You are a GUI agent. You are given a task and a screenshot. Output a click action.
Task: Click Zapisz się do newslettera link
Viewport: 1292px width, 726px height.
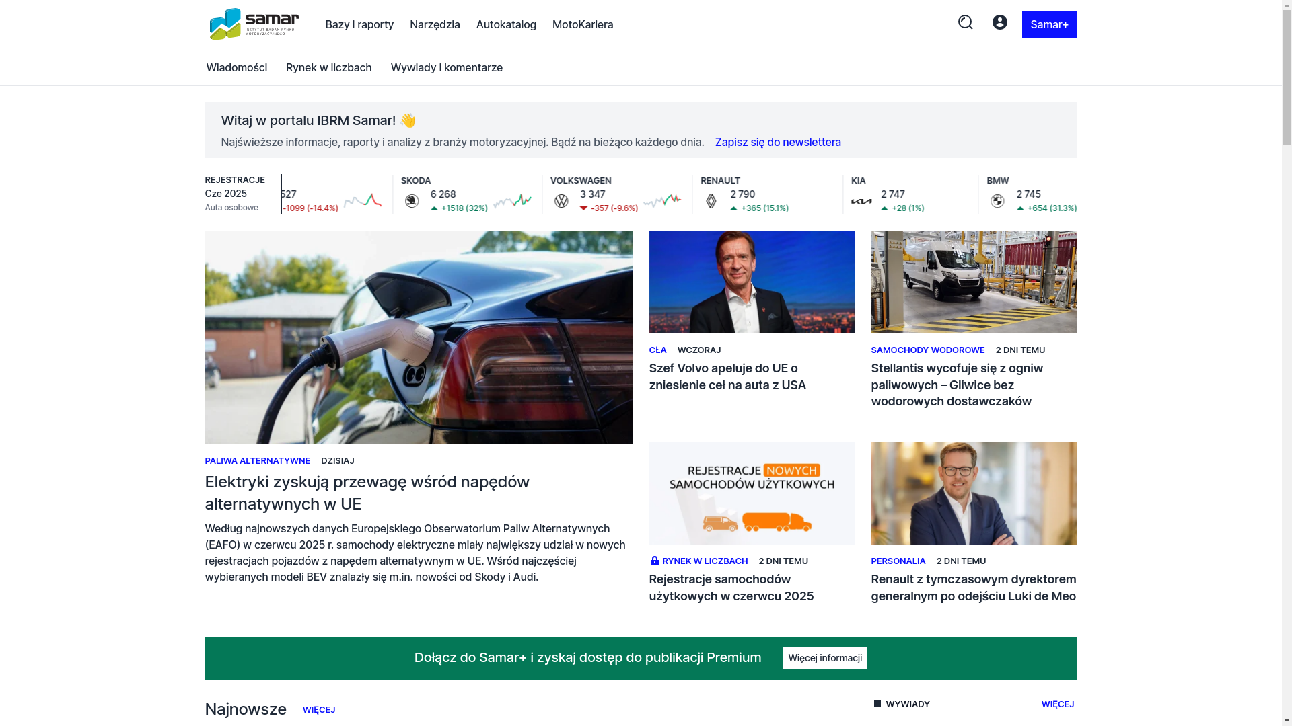pos(778,142)
